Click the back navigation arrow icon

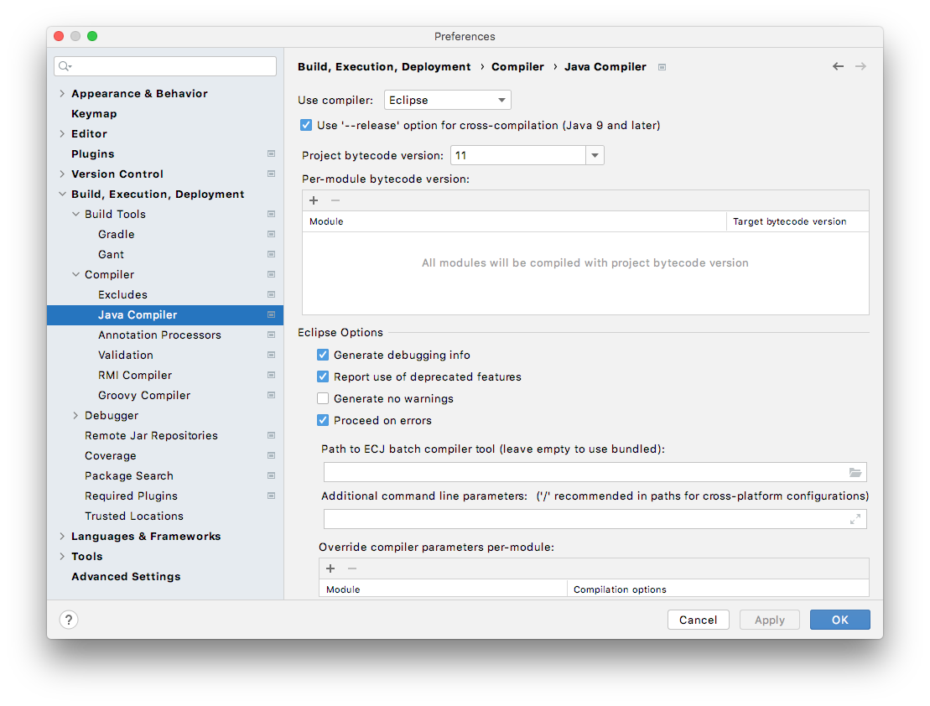pos(838,66)
